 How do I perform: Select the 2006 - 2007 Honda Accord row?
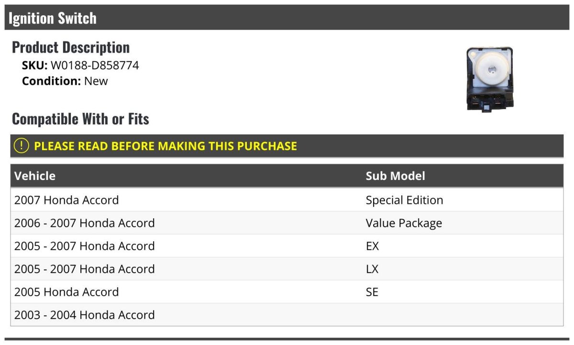point(85,223)
